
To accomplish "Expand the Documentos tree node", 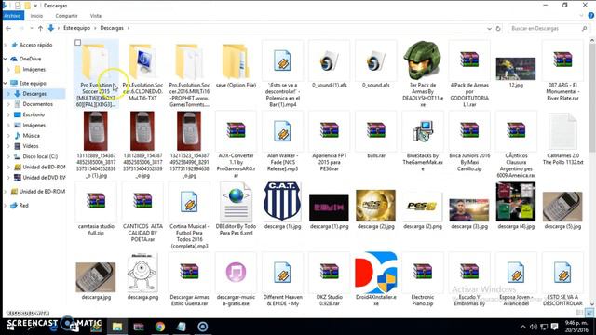I will click(8, 104).
